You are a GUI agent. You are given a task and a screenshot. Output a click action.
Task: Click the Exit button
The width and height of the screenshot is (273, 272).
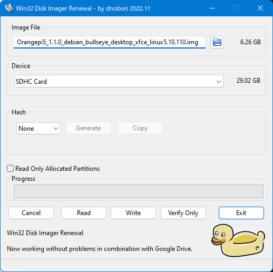241,213
